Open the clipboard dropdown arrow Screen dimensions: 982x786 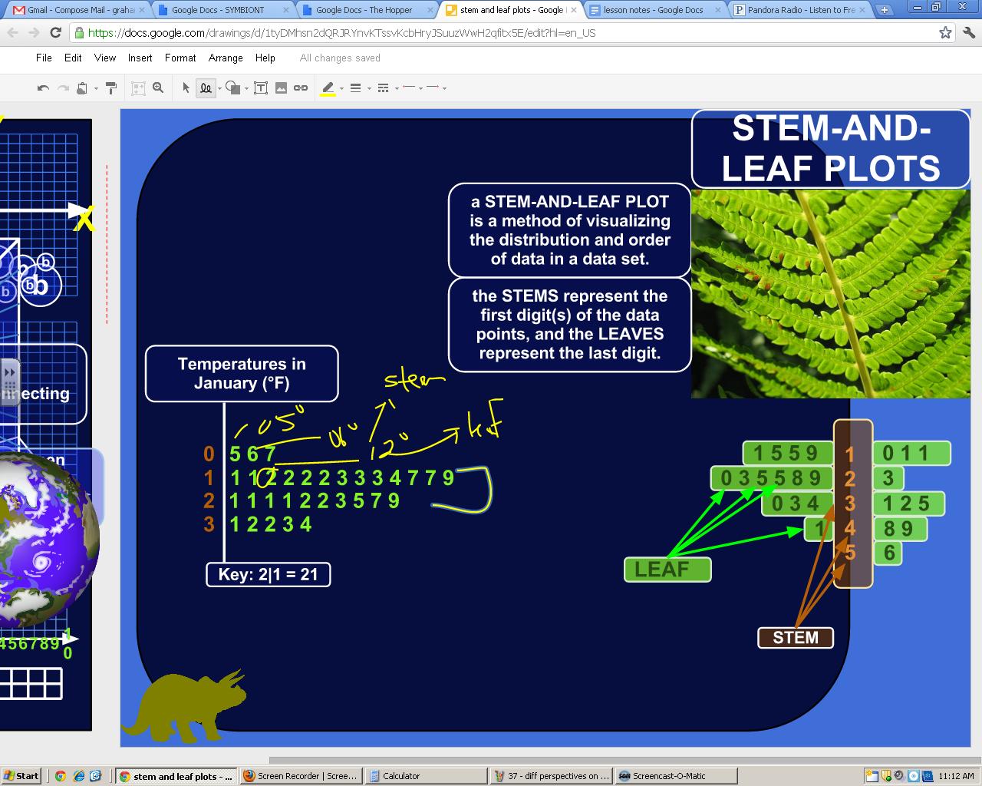pos(96,88)
